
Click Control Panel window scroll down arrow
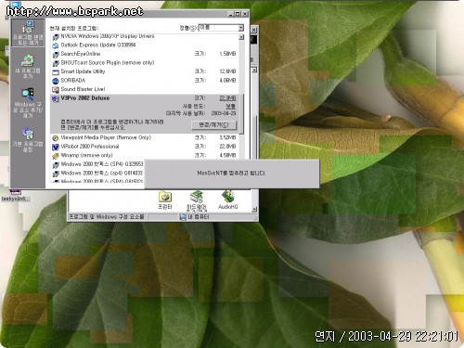coord(254,210)
